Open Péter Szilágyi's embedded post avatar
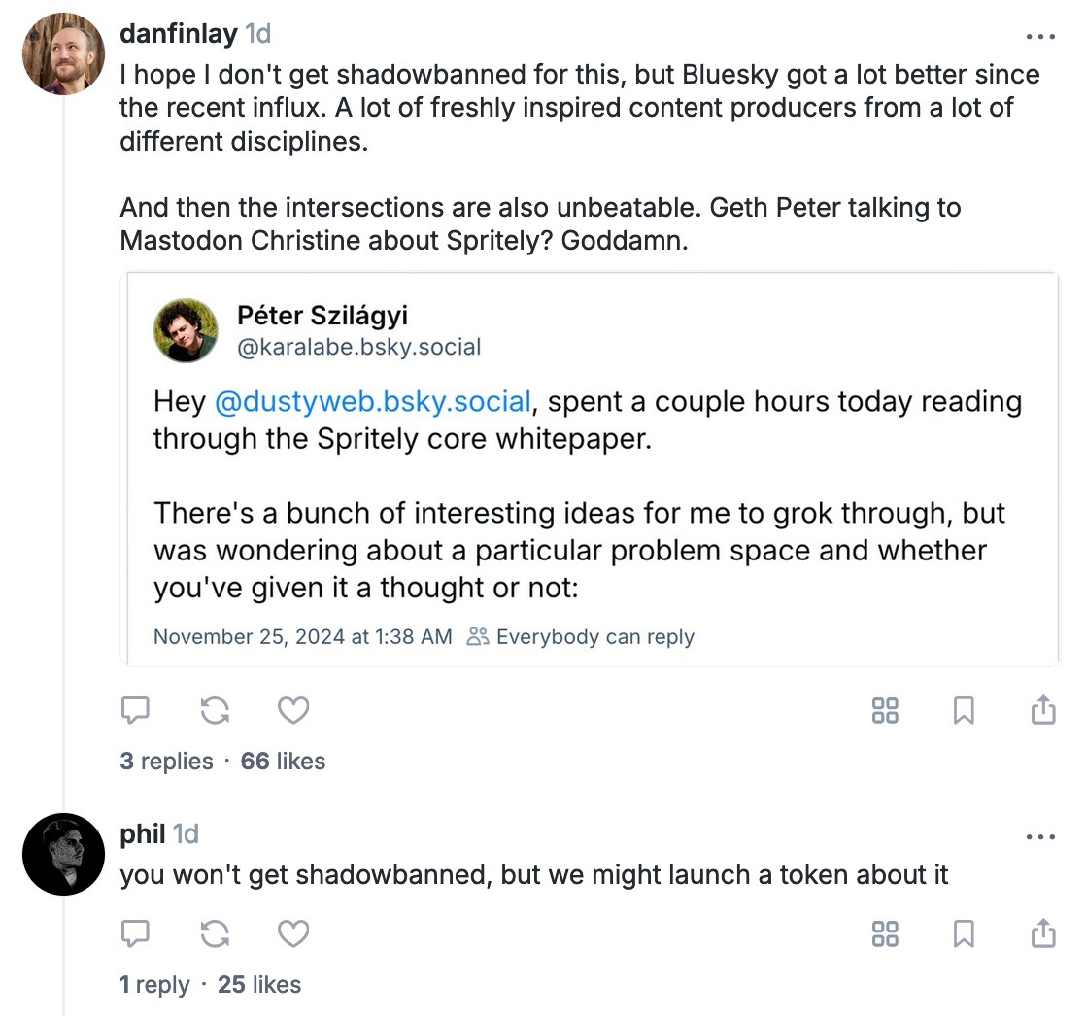The width and height of the screenshot is (1086, 1016). (186, 330)
